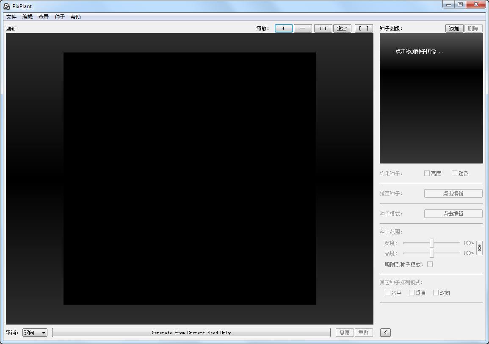Open the 种子 menu
The height and width of the screenshot is (344, 489).
pyautogui.click(x=60, y=17)
